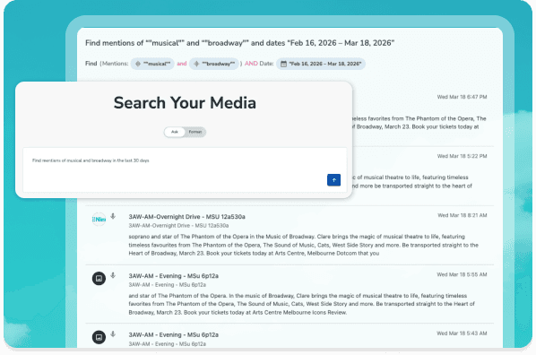Screen dimensions: 536x355
Task: Switch the search mode to Format
Action: pos(195,132)
